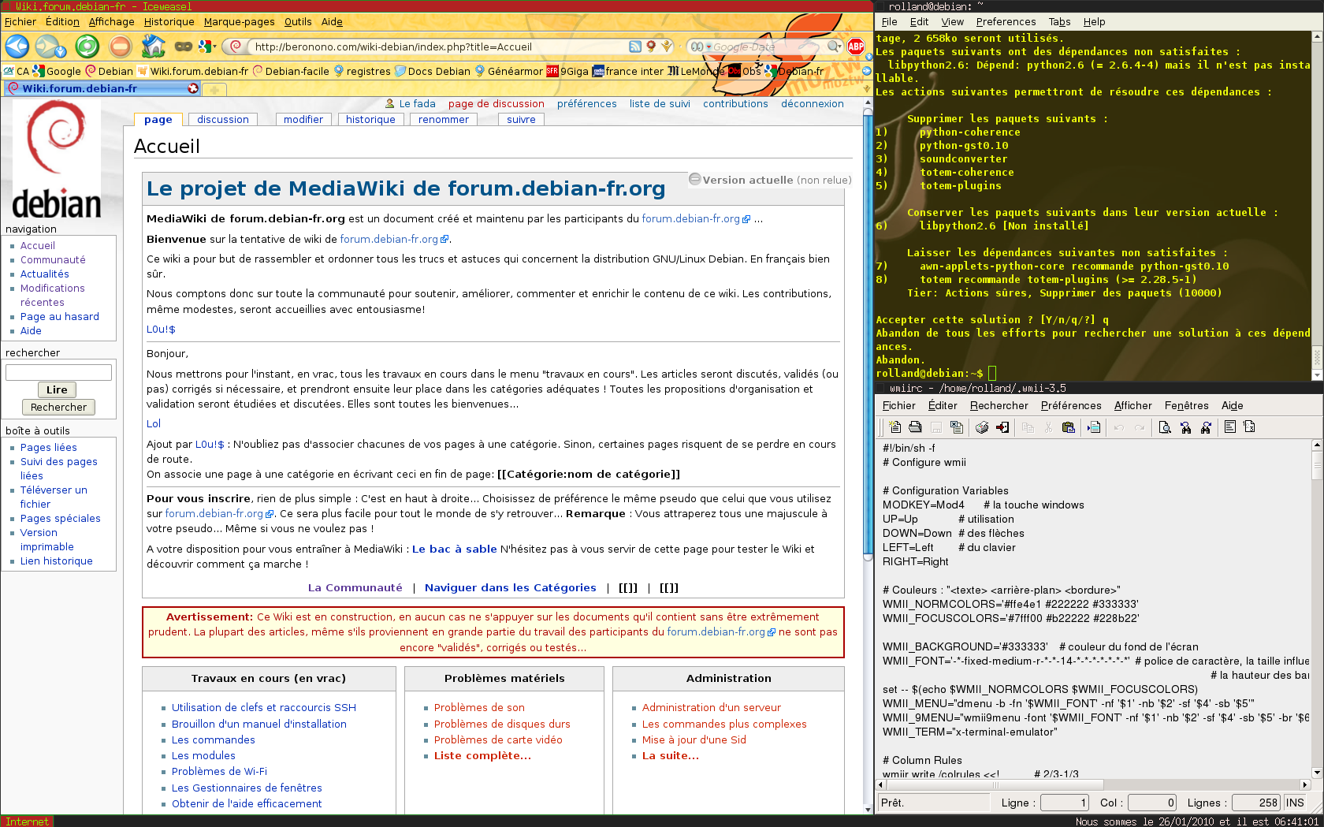Open Utilisation de clefs et raccourcis SSH
The width and height of the screenshot is (1324, 827).
tap(264, 707)
